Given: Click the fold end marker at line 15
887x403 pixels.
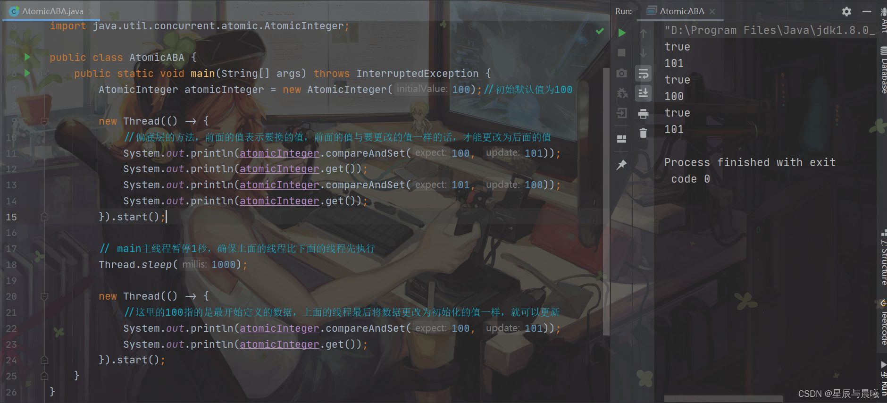Looking at the screenshot, I should point(44,217).
